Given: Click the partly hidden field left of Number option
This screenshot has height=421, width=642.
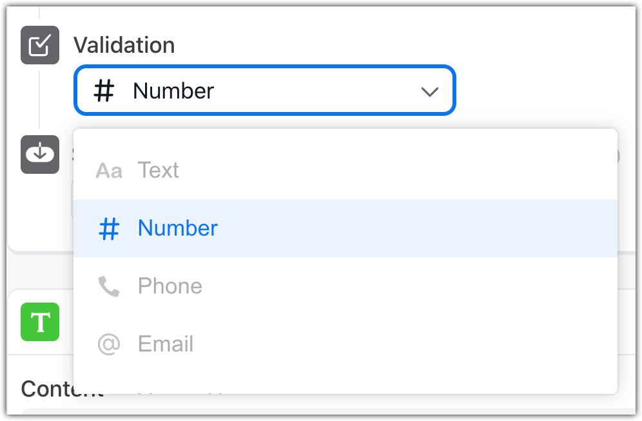Looking at the screenshot, I should [71, 200].
